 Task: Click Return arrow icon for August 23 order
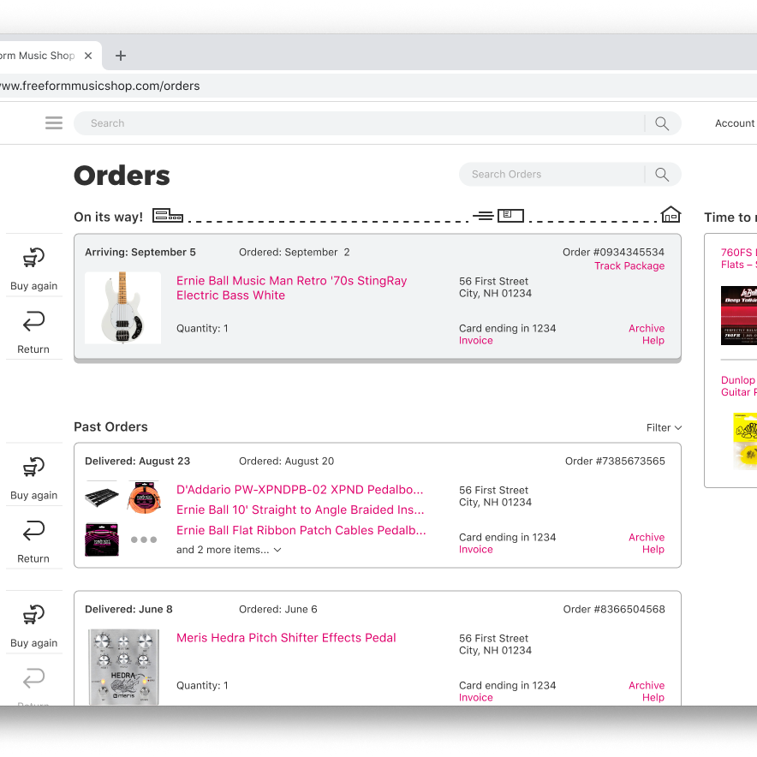[33, 531]
